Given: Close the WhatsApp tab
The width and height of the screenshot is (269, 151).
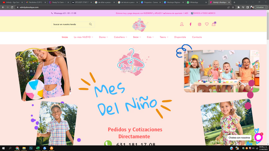Looking at the screenshot, I should [x=206, y=2].
